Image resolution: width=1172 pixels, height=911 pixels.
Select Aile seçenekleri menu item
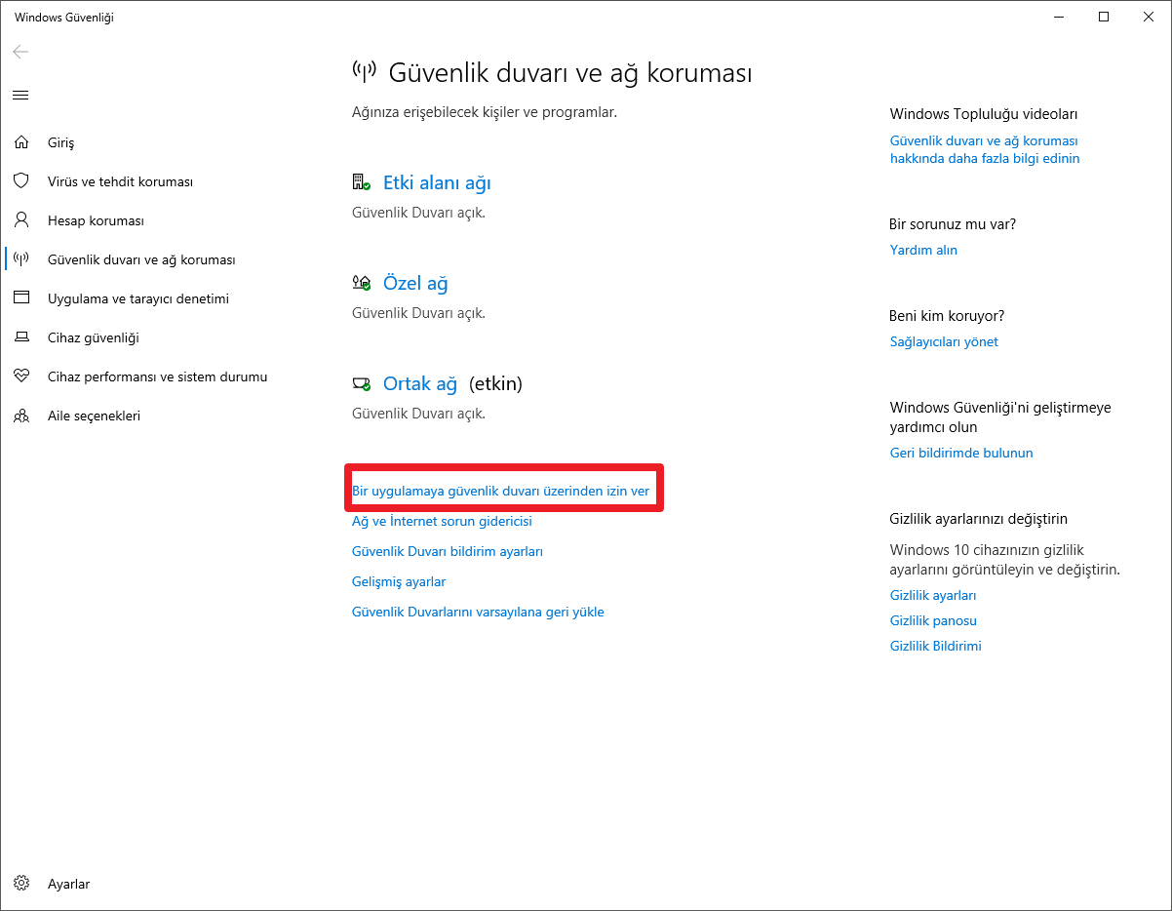point(94,416)
